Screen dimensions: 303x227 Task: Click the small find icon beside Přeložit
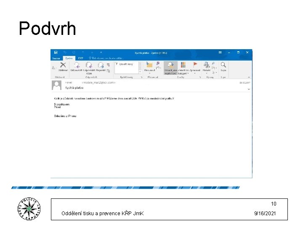pyautogui.click(x=213, y=63)
